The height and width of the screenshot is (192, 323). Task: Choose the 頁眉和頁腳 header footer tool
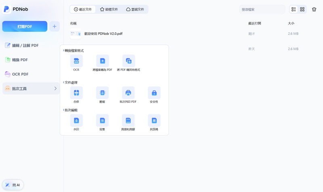(128, 120)
